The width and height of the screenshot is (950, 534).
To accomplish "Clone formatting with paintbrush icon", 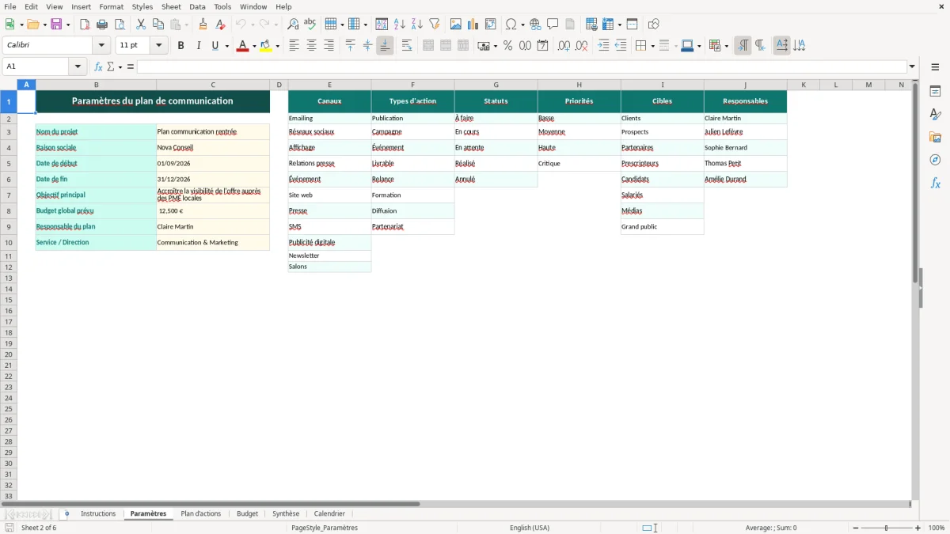I will click(x=203, y=25).
